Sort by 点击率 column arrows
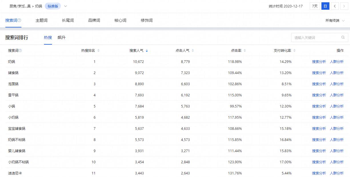 click(x=245, y=51)
